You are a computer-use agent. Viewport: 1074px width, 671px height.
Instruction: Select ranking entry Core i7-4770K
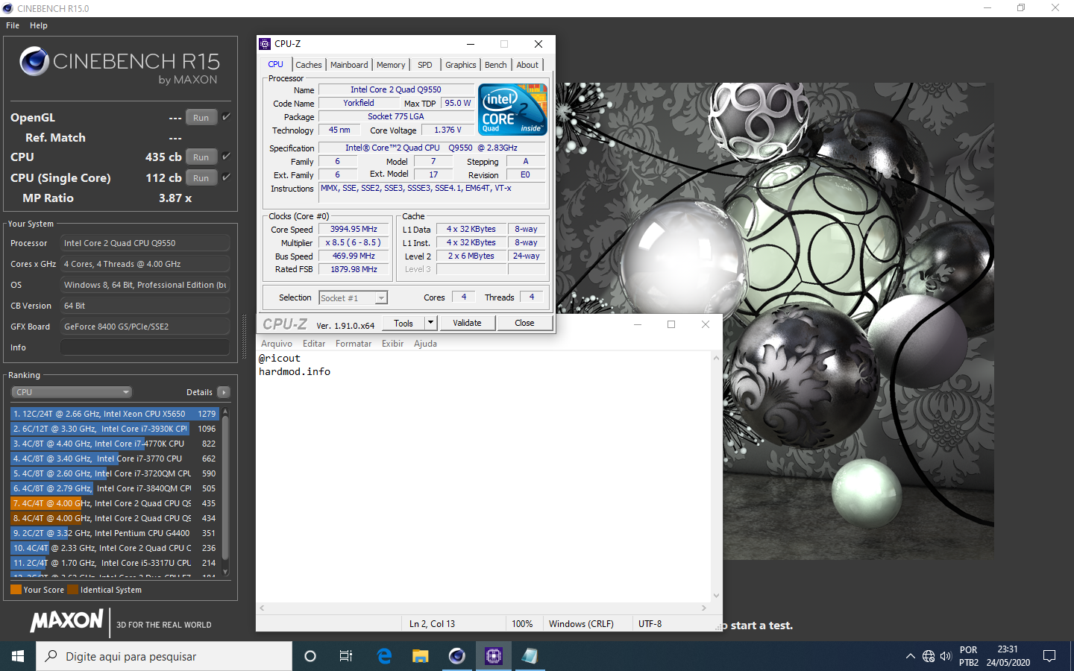point(114,444)
